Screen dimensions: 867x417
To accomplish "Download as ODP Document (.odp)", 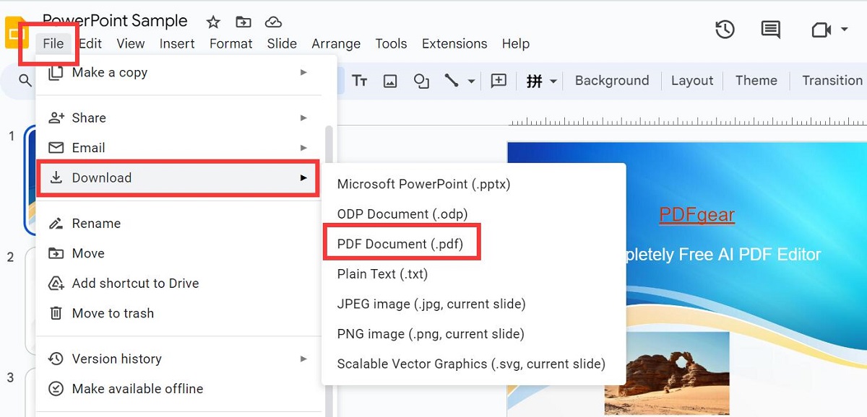I will coord(473,214).
